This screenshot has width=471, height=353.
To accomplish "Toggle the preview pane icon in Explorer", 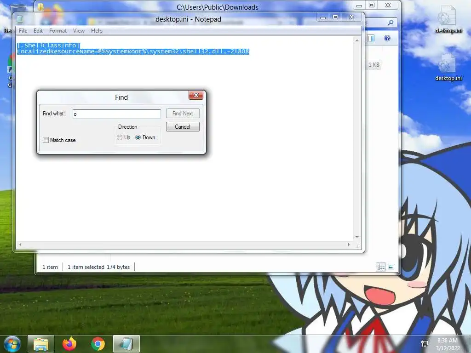I will (371, 38).
